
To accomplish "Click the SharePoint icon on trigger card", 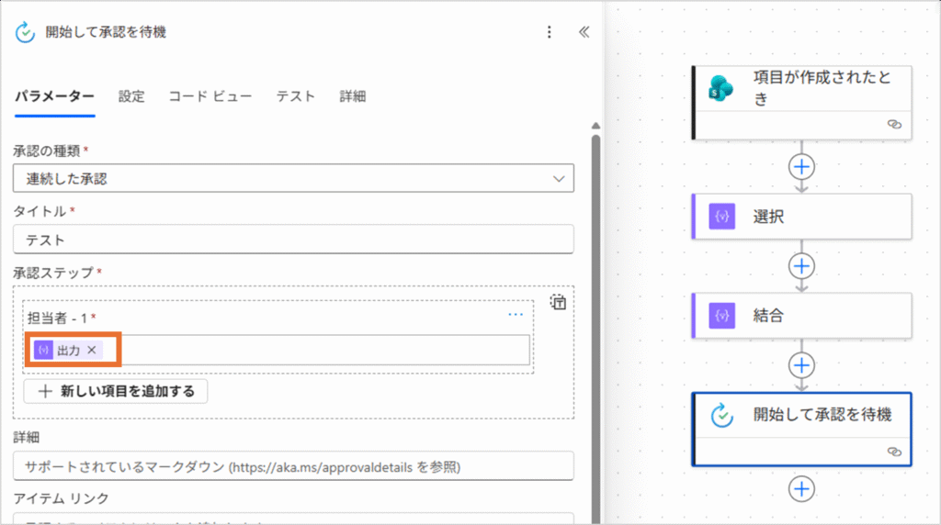I will [x=721, y=89].
